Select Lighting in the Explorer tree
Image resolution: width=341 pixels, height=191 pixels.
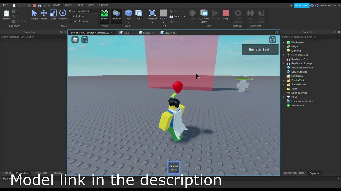click(x=296, y=51)
